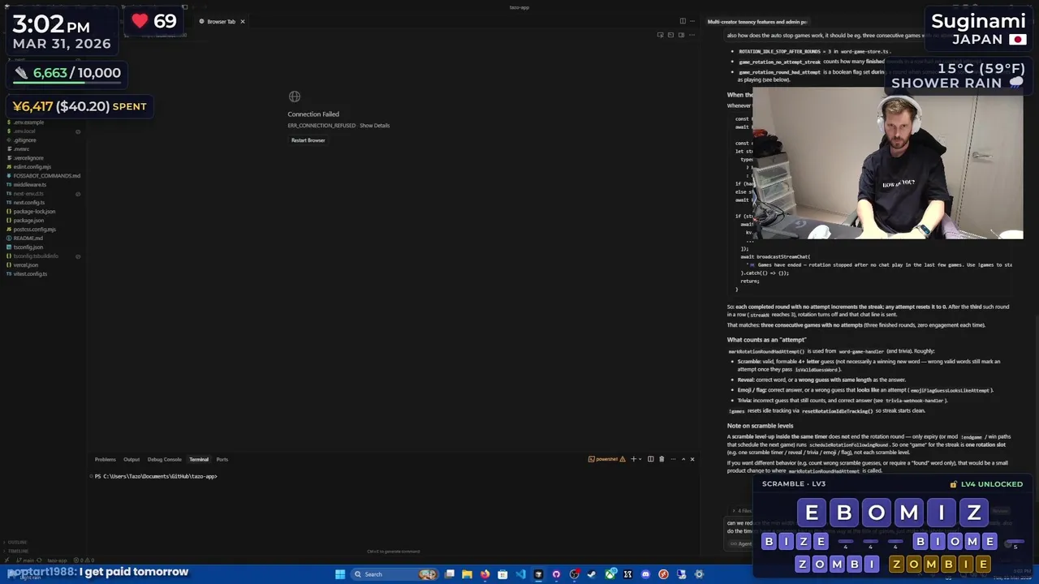Open eslint.config.mjs in the file tree

[32, 167]
